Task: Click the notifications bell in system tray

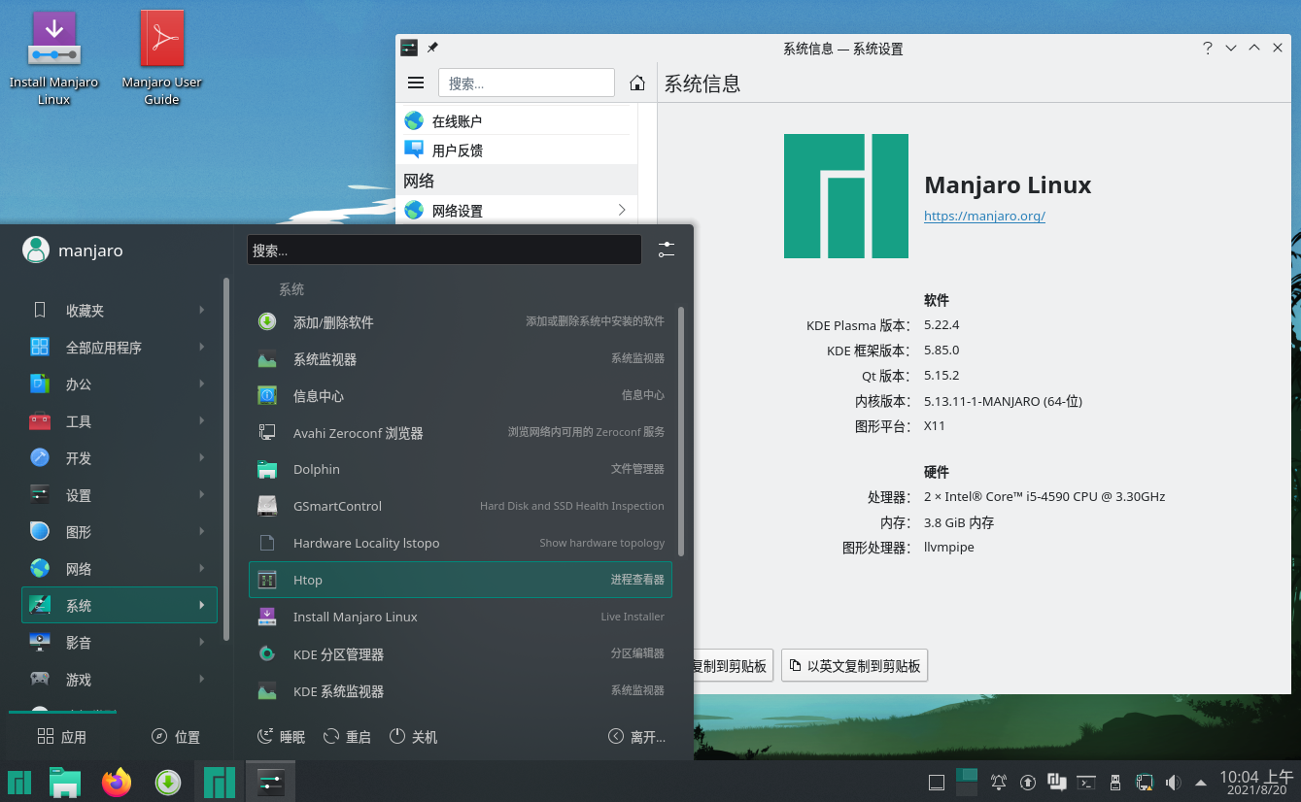Action: (998, 782)
